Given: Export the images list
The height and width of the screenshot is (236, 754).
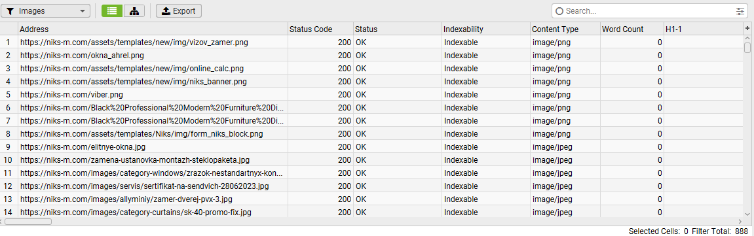Looking at the screenshot, I should [179, 11].
